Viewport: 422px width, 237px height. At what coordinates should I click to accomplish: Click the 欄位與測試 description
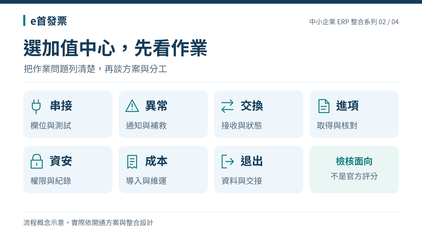[x=51, y=126]
